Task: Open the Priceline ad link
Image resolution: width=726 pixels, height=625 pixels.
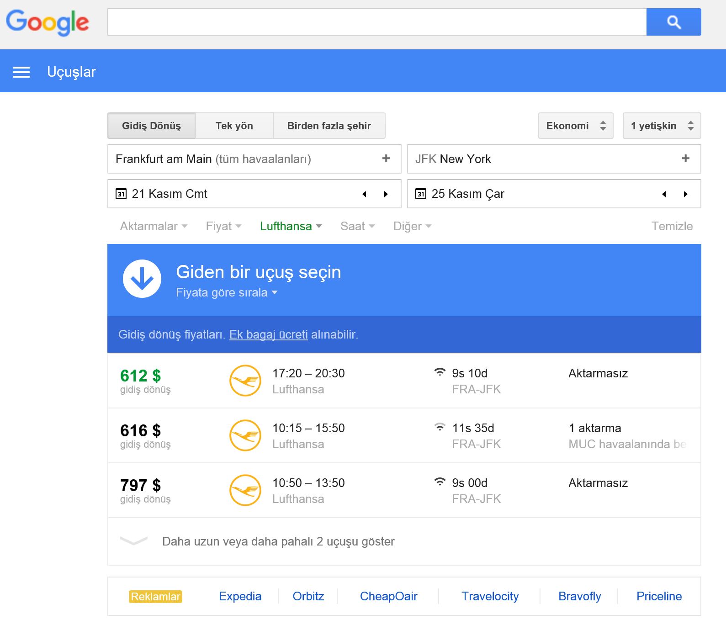Action: [659, 596]
